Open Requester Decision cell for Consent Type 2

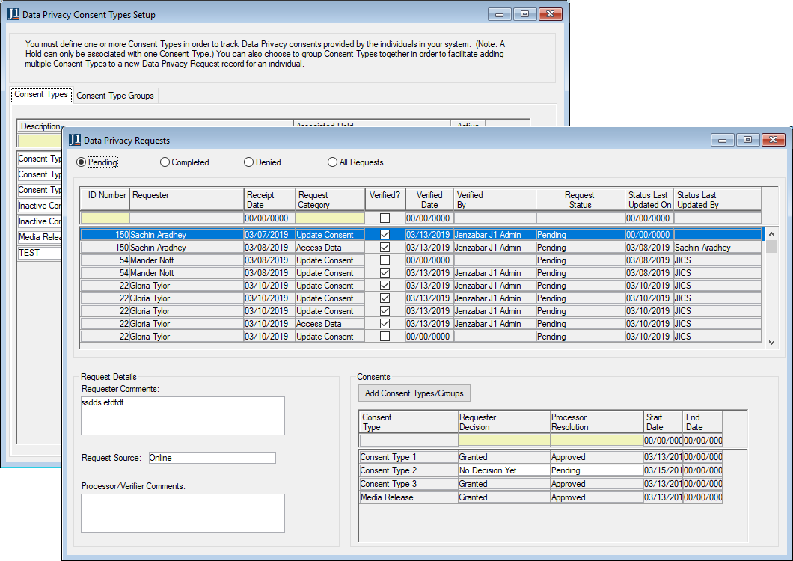pyautogui.click(x=503, y=470)
